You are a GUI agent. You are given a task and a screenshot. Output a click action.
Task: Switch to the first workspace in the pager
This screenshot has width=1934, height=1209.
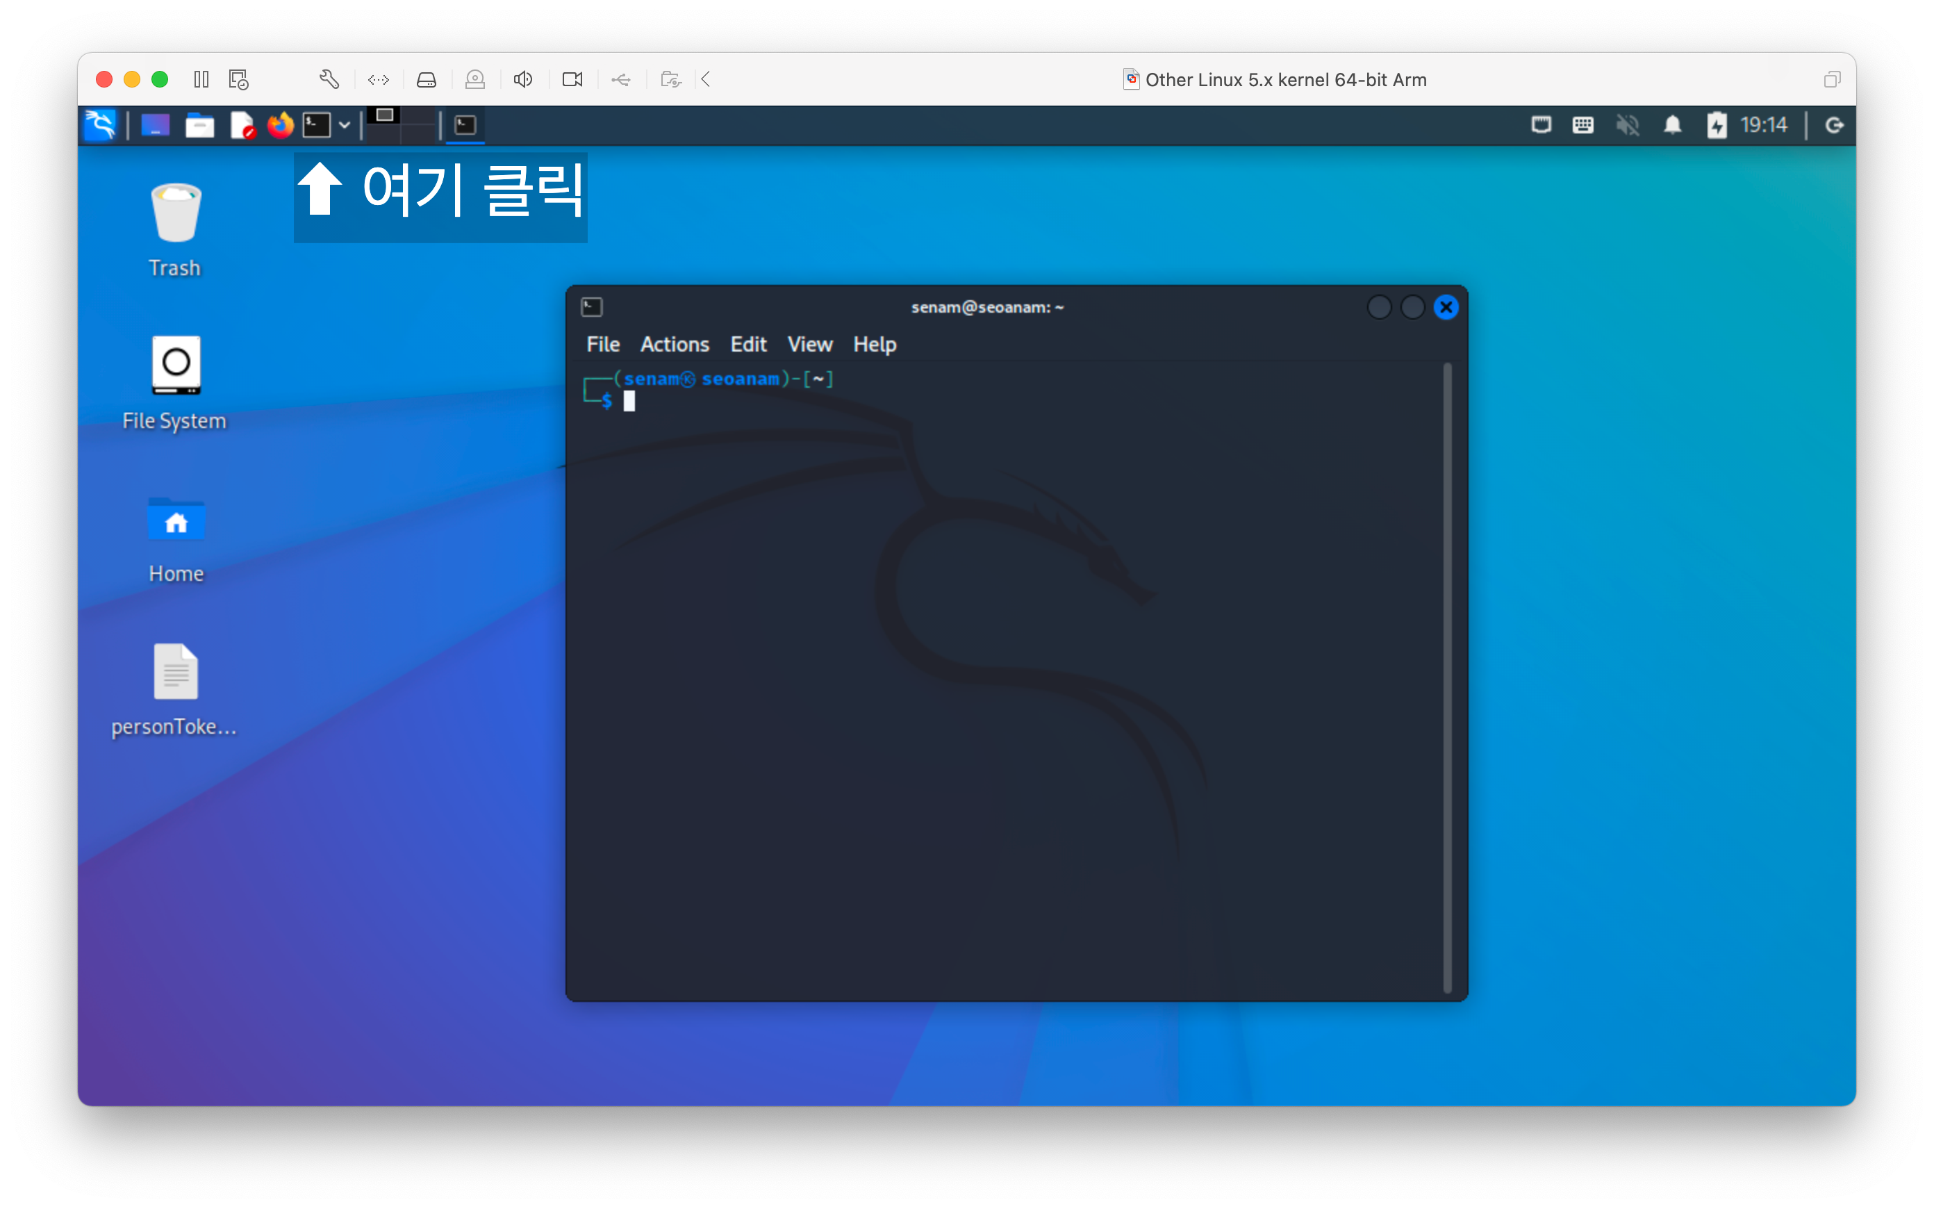tap(384, 116)
